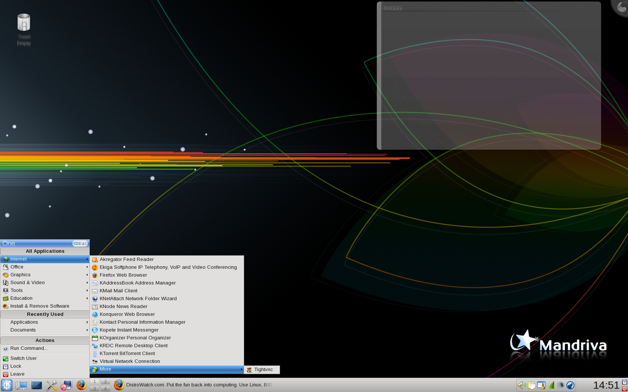Click the Plasma toolbox cashew in corner
This screenshot has width=628, height=392.
pyautogui.click(x=622, y=6)
